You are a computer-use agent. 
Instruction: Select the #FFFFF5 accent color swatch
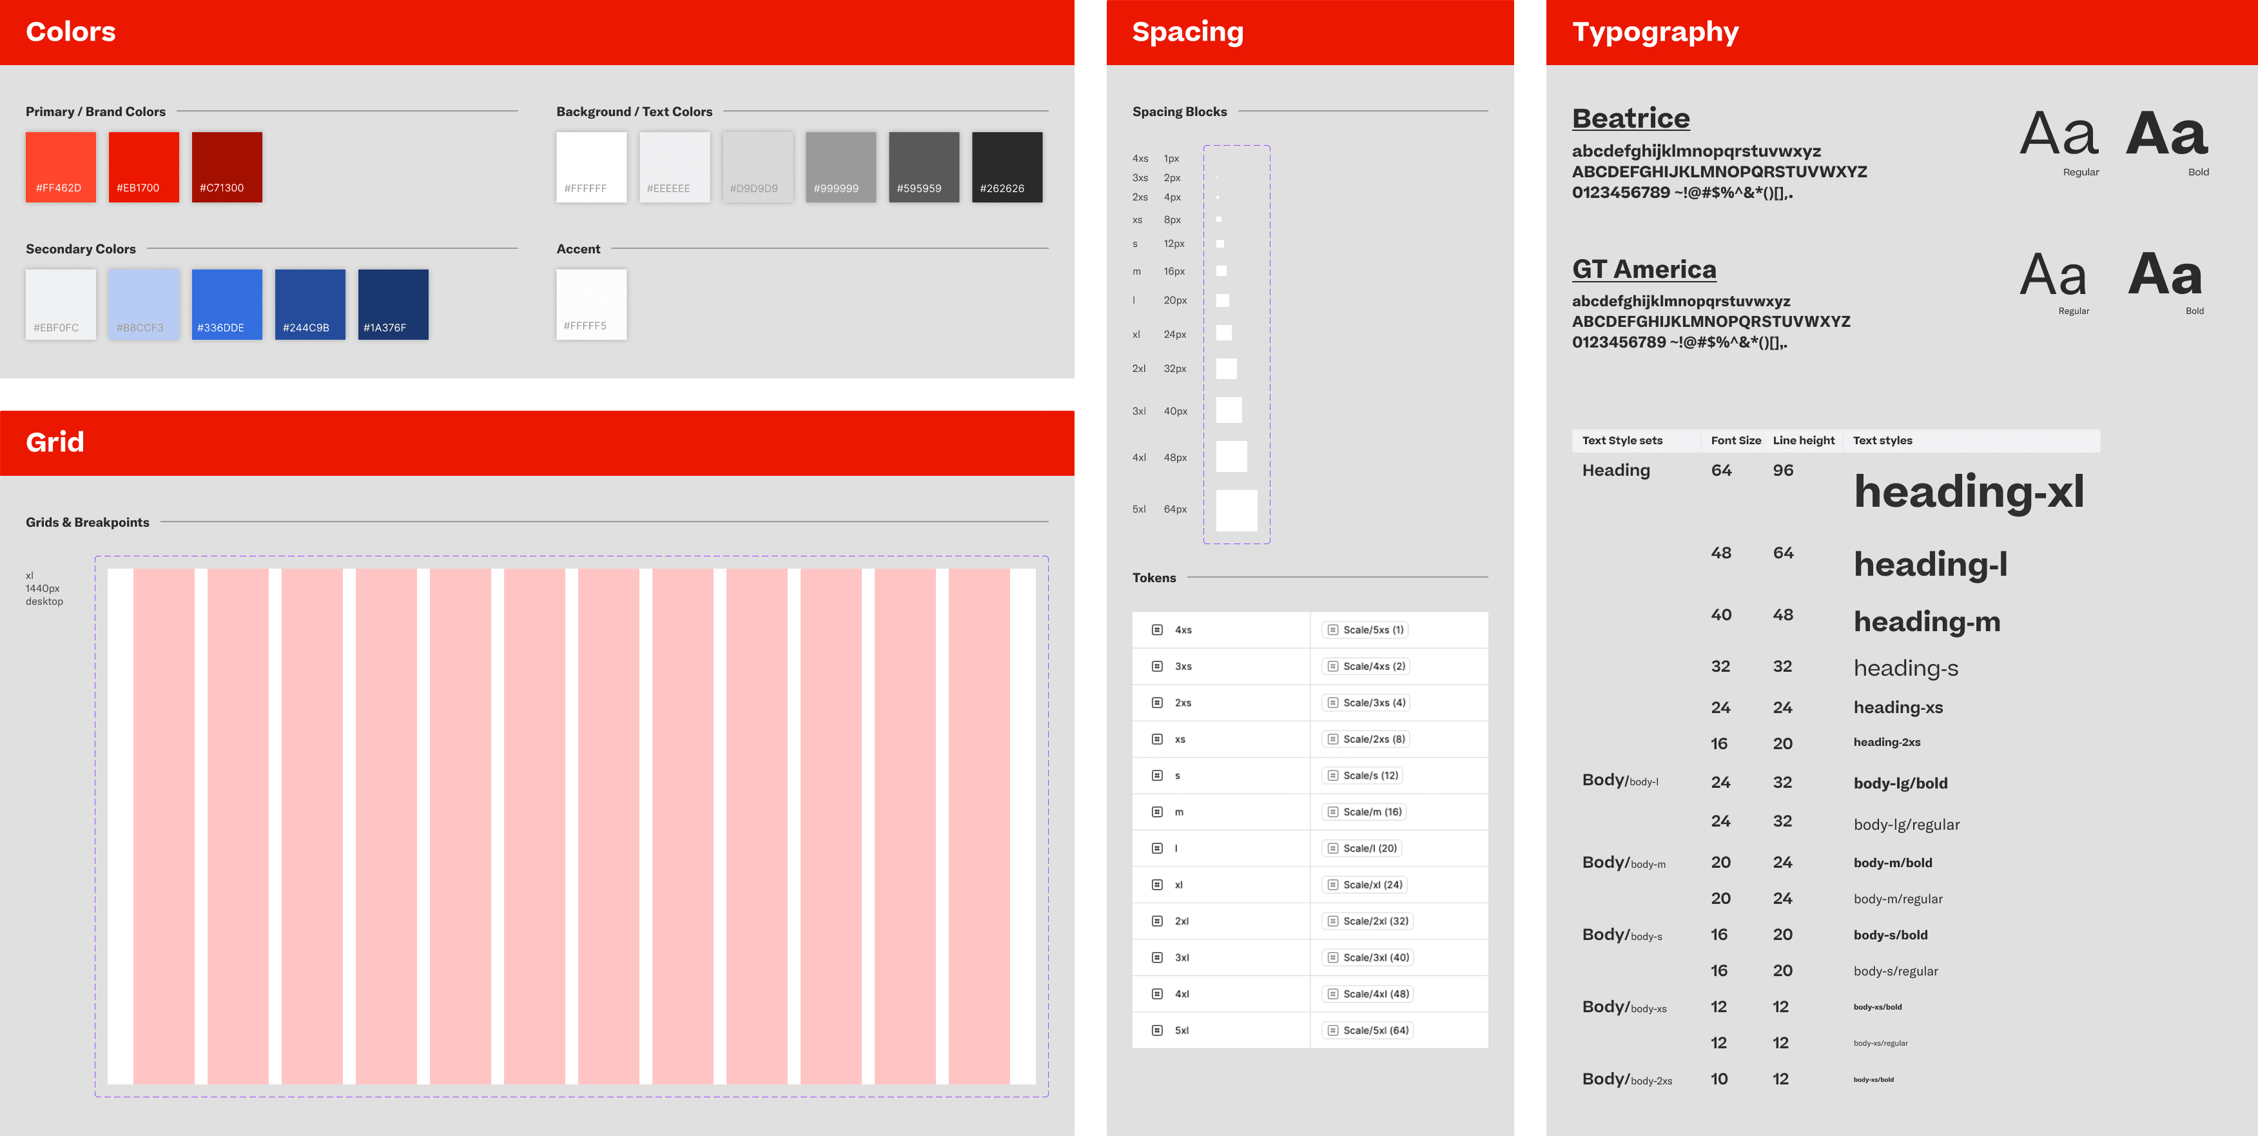(591, 303)
